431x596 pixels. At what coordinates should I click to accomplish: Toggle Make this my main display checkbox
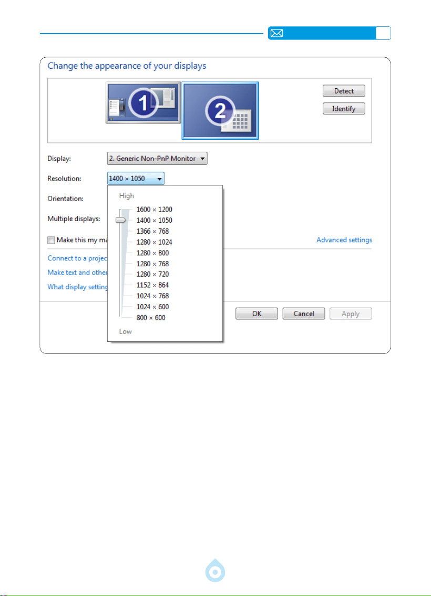point(51,240)
